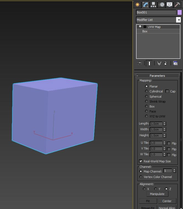Image resolution: width=183 pixels, height=209 pixels.
Task: Select Box in the modifier stack
Action: click(145, 31)
